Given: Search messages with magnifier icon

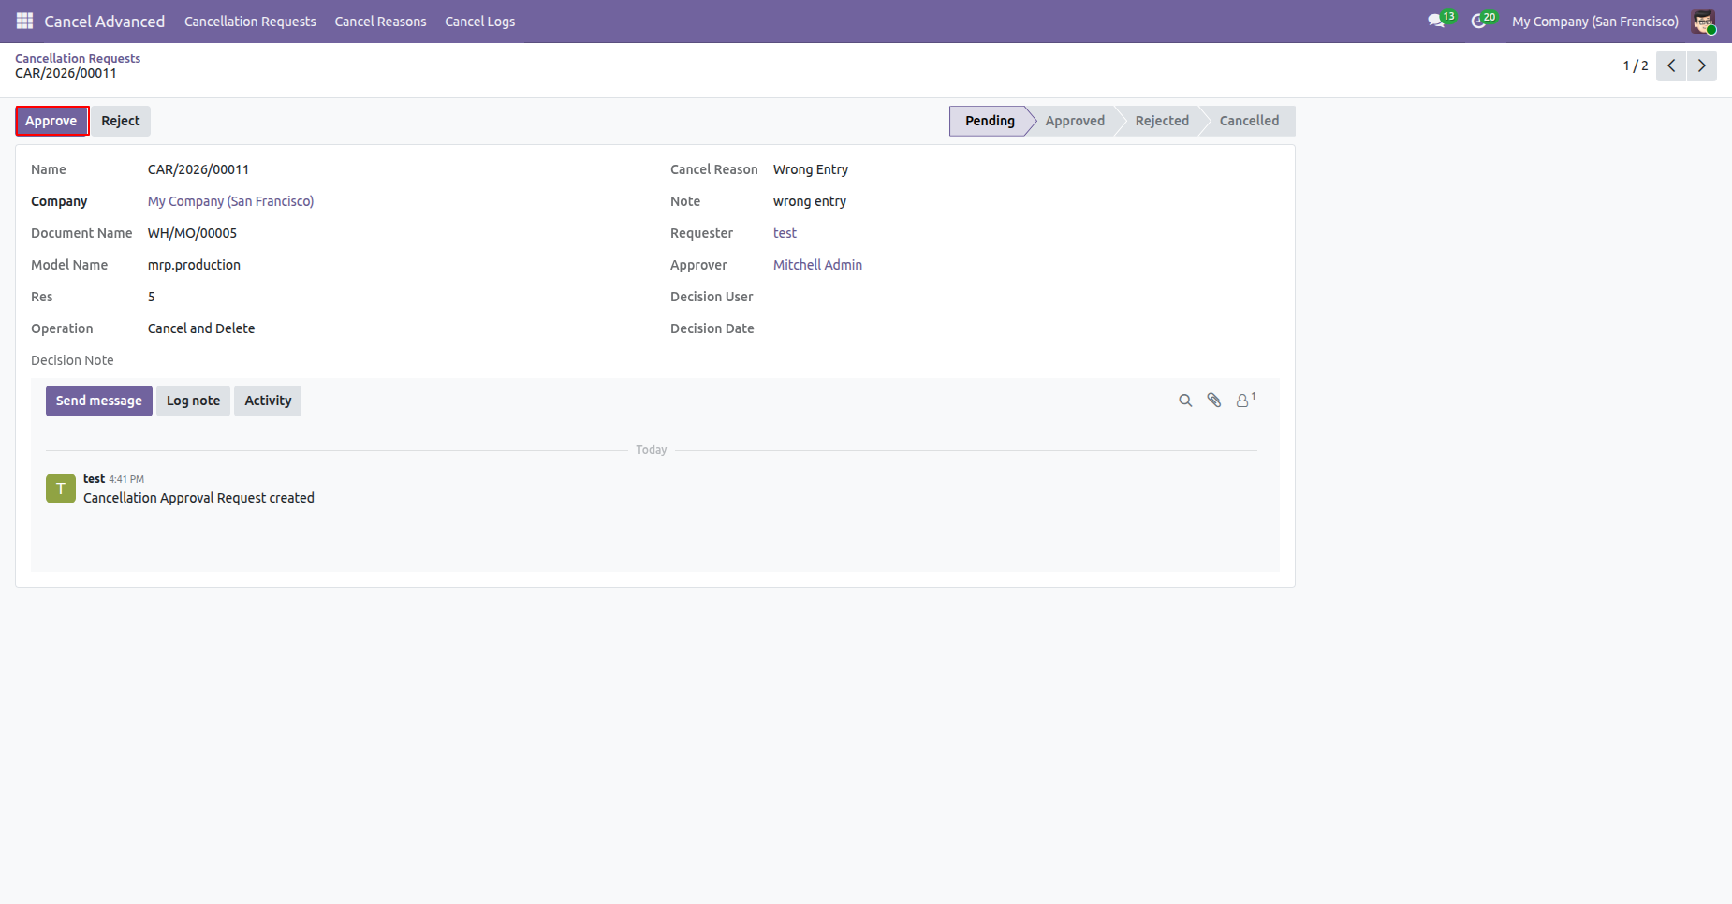Looking at the screenshot, I should (1185, 401).
